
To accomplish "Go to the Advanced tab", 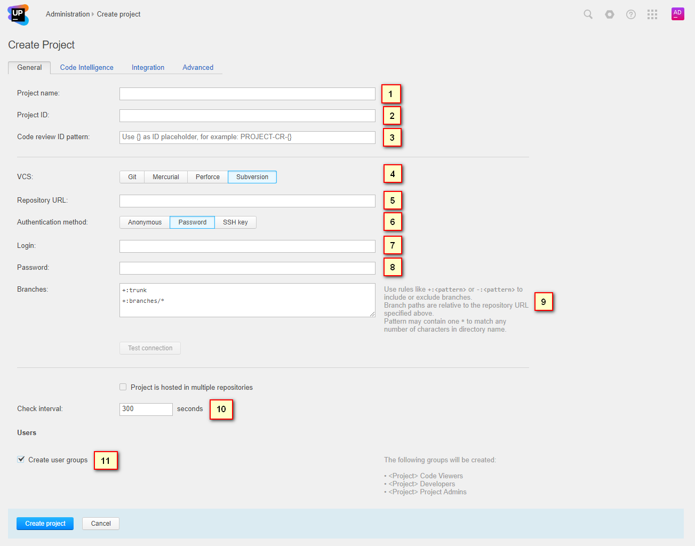I will click(x=198, y=68).
